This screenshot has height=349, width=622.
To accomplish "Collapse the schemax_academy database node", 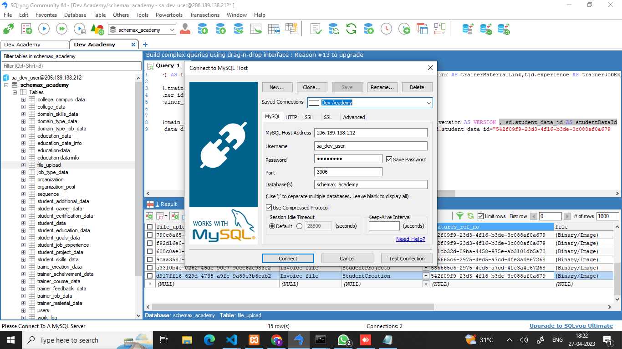I will (6, 85).
